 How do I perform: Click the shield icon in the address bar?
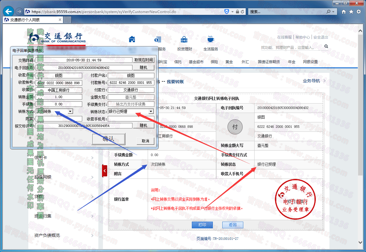pos(227,12)
